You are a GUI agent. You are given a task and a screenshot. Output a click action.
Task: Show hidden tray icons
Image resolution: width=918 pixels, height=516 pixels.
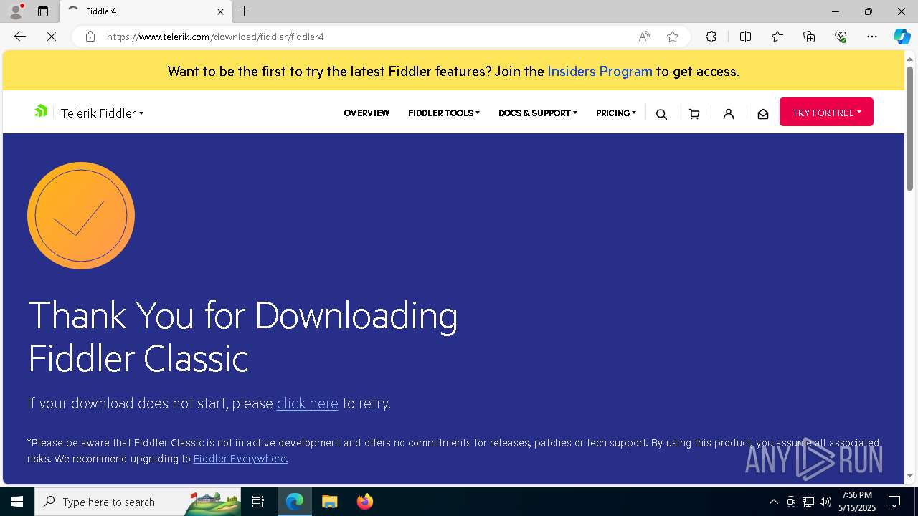point(774,502)
